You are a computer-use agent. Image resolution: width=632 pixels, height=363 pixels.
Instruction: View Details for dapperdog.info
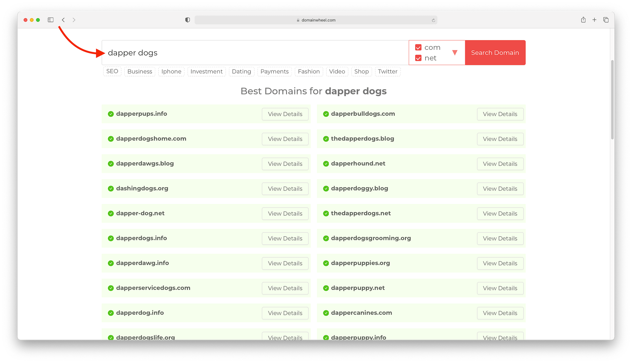[285, 313]
